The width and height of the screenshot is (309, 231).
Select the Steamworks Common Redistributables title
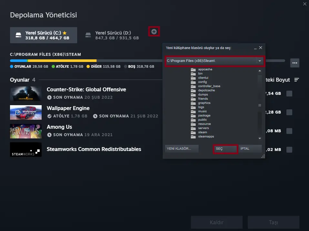pos(94,149)
